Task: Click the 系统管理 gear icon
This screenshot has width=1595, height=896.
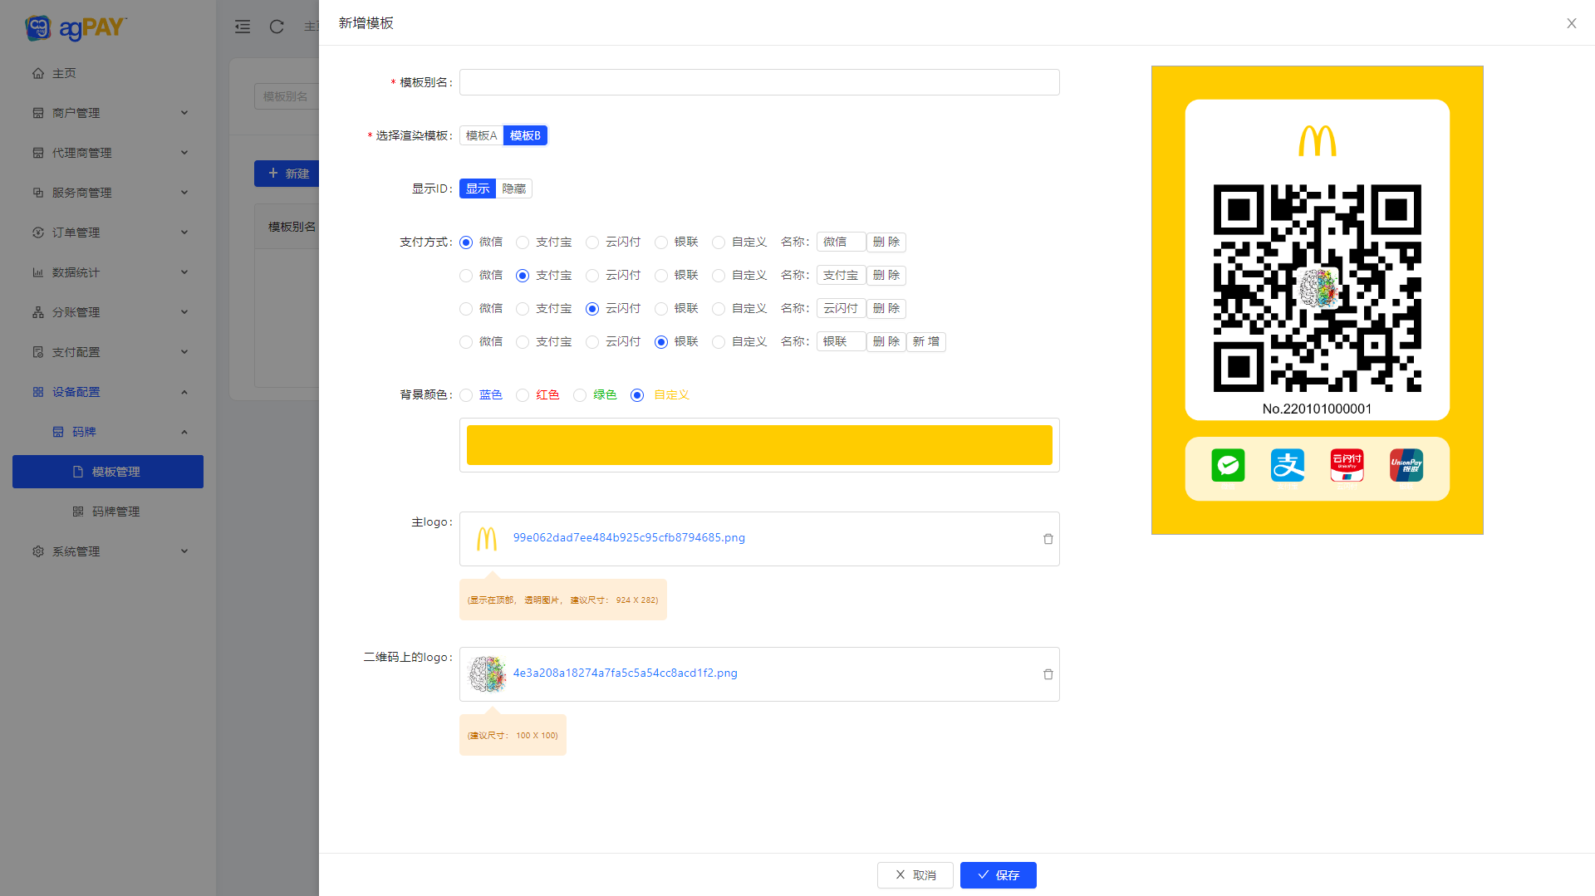Action: [x=38, y=551]
